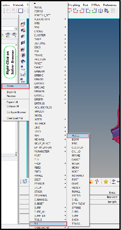The image size is (121, 230).
Task: Click the blue cube with red checkmark icon
Action: tap(107, 10)
